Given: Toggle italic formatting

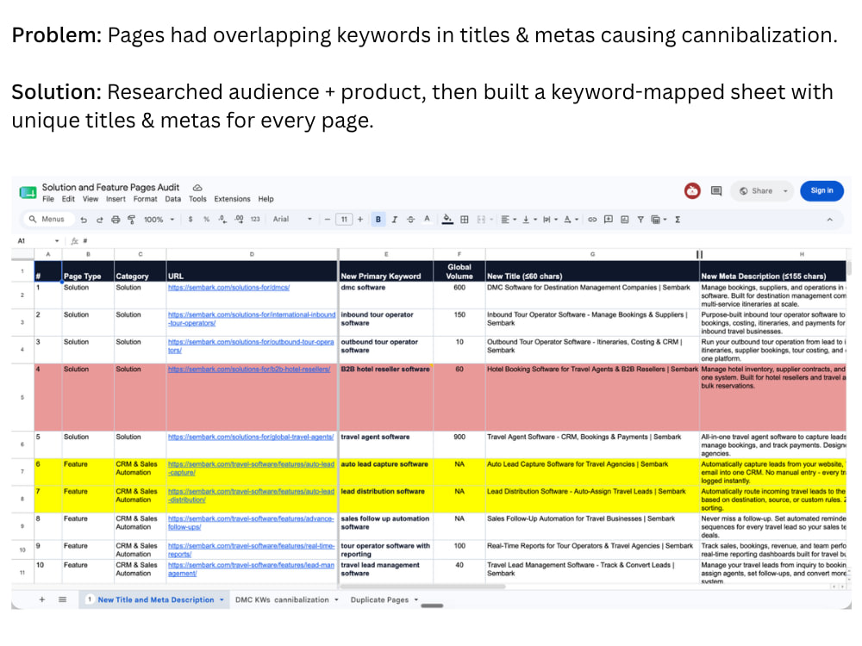Looking at the screenshot, I should (x=394, y=219).
